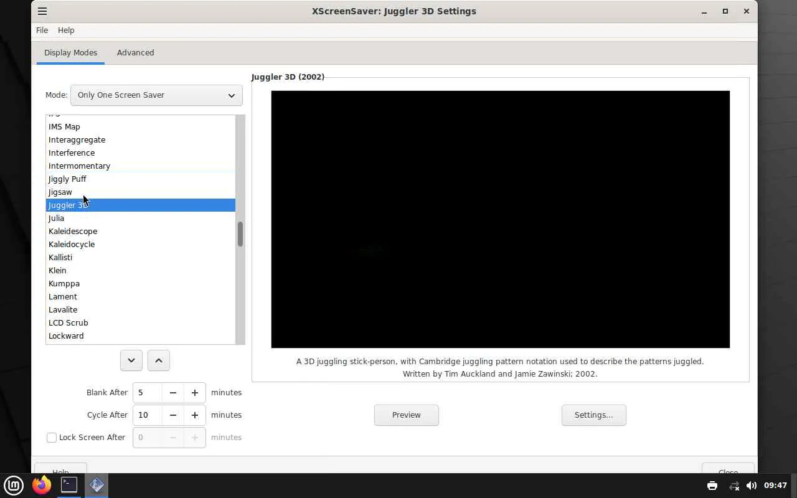Select IMS Map in the list
This screenshot has width=797, height=498.
coord(141,127)
